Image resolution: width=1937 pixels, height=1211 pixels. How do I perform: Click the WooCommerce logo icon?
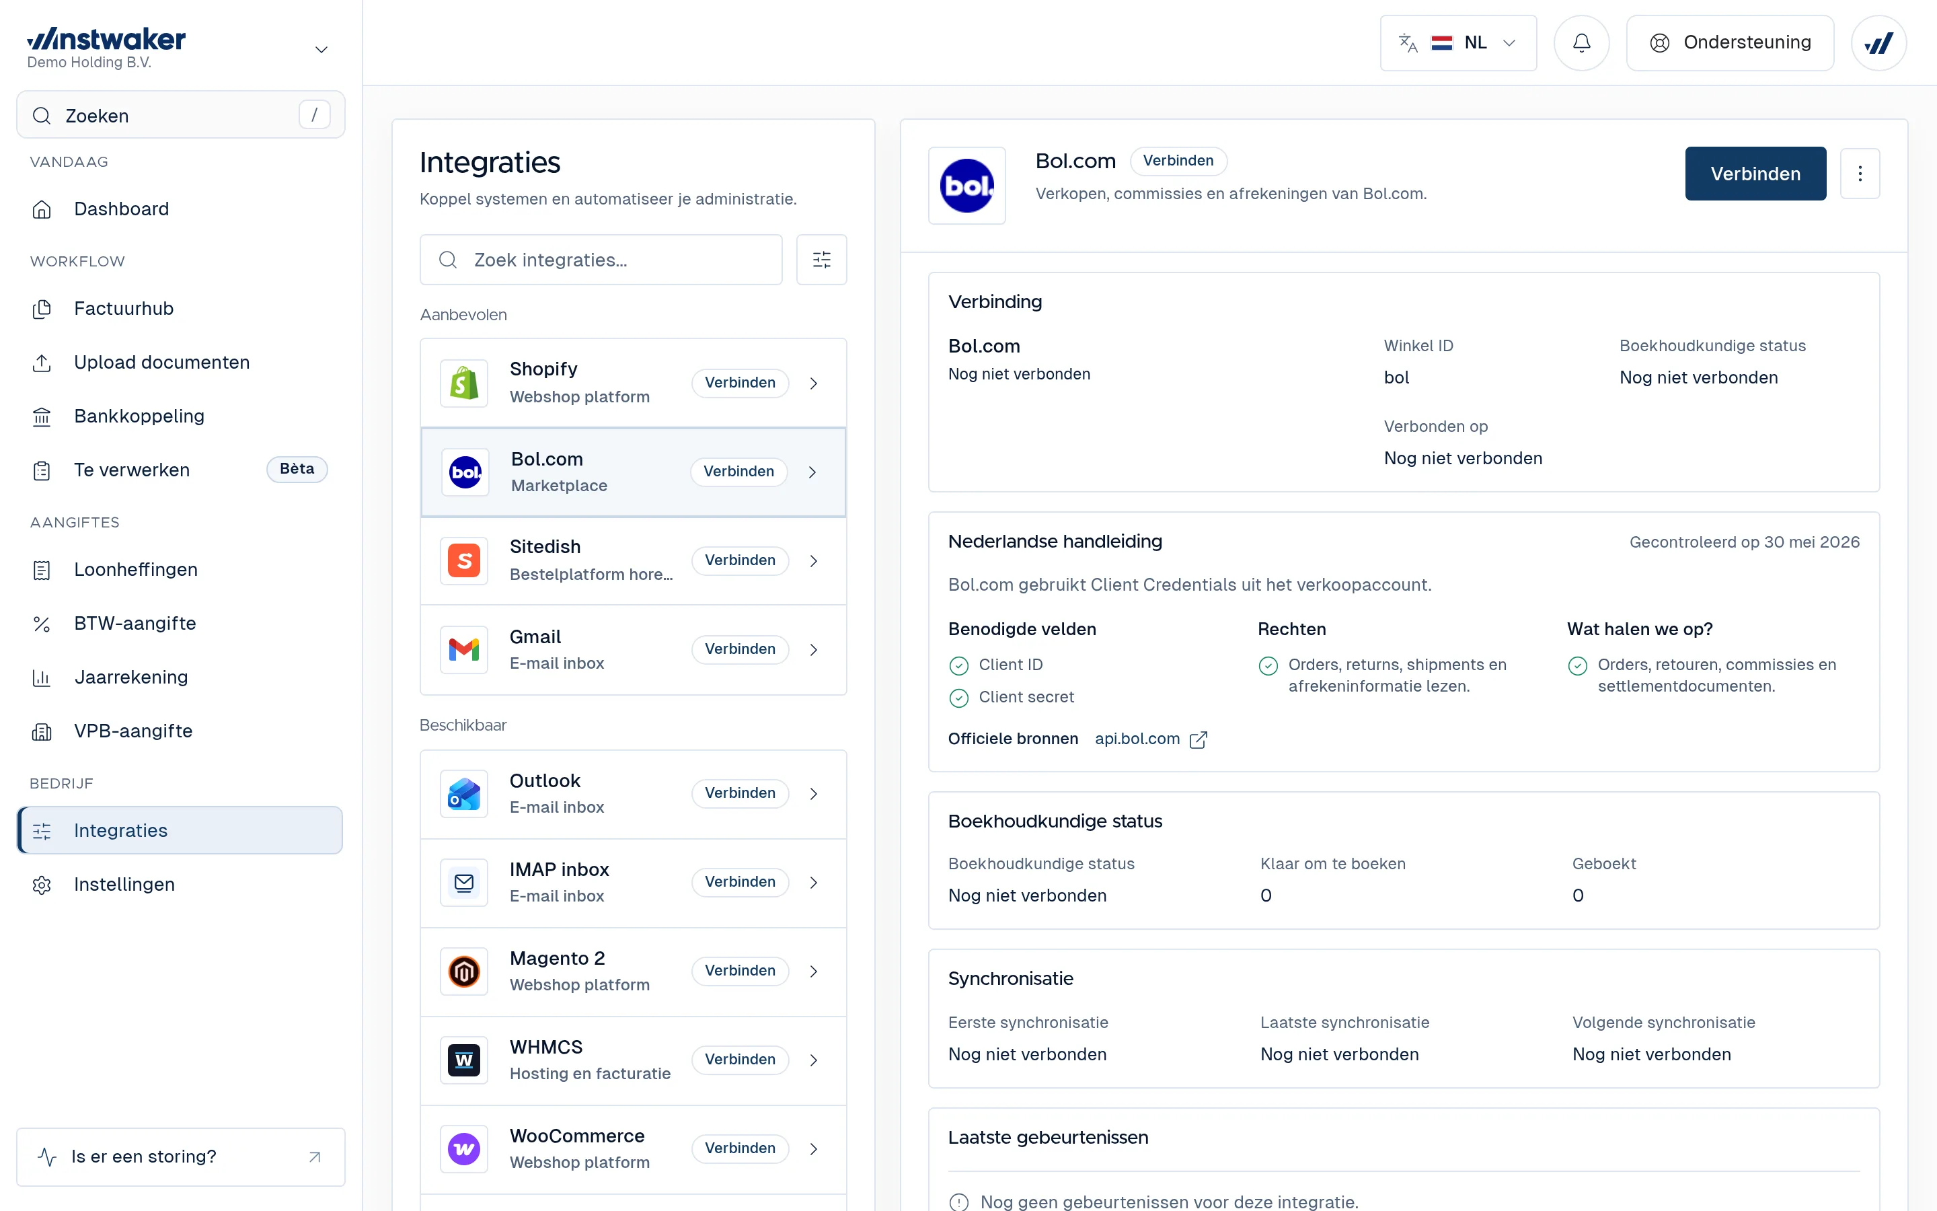coord(464,1149)
